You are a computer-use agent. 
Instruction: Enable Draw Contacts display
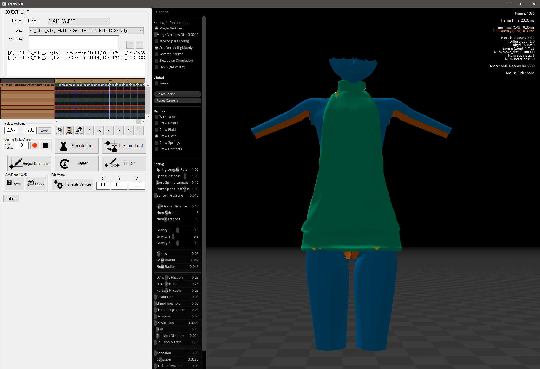tap(157, 149)
